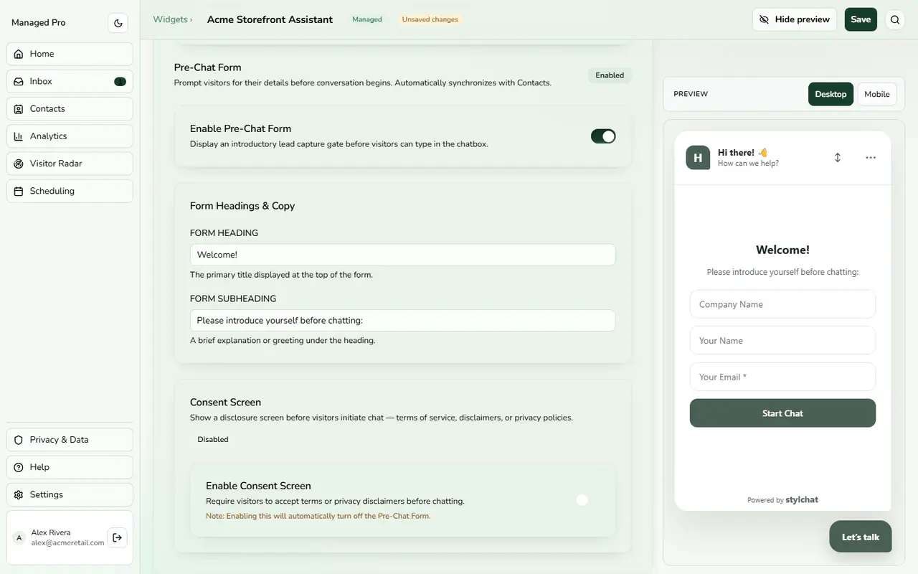Click Hide preview button

tap(795, 19)
